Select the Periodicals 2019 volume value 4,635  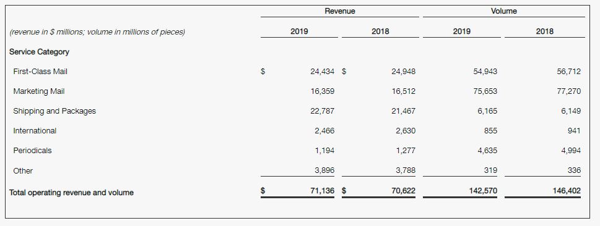pyautogui.click(x=487, y=151)
